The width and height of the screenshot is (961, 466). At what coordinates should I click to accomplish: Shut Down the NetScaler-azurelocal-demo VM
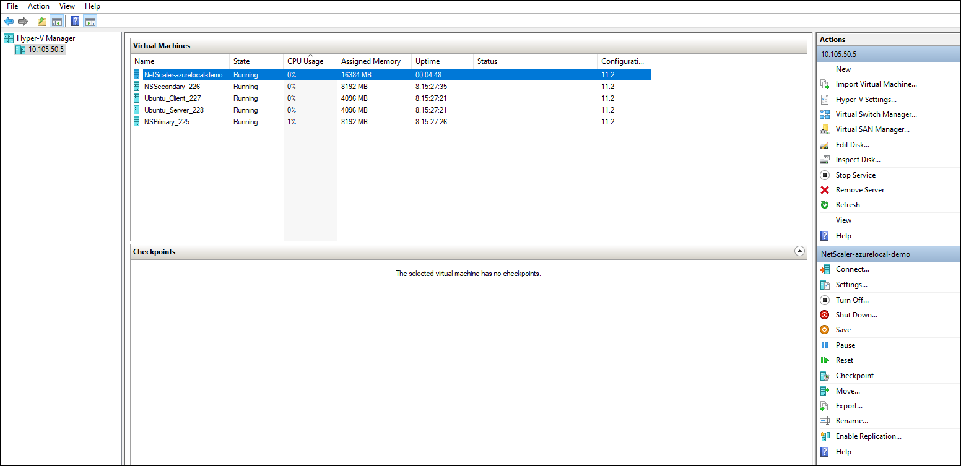(x=856, y=314)
